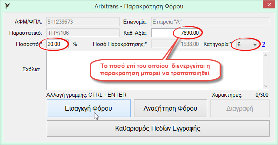
Task: Click the Κατηγορία:* label
Action: 218,44
